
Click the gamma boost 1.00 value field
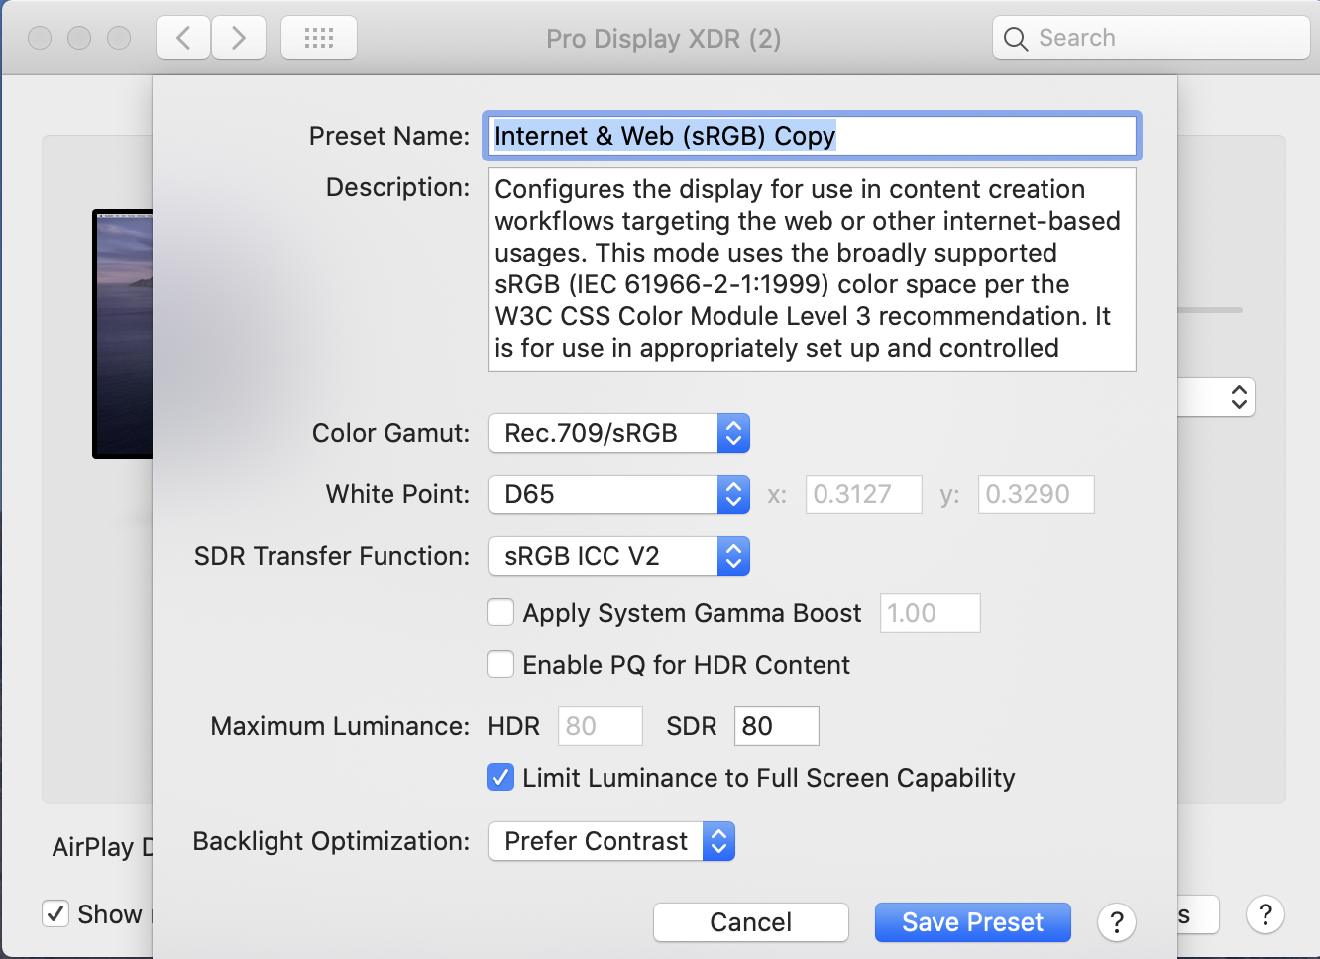click(931, 613)
